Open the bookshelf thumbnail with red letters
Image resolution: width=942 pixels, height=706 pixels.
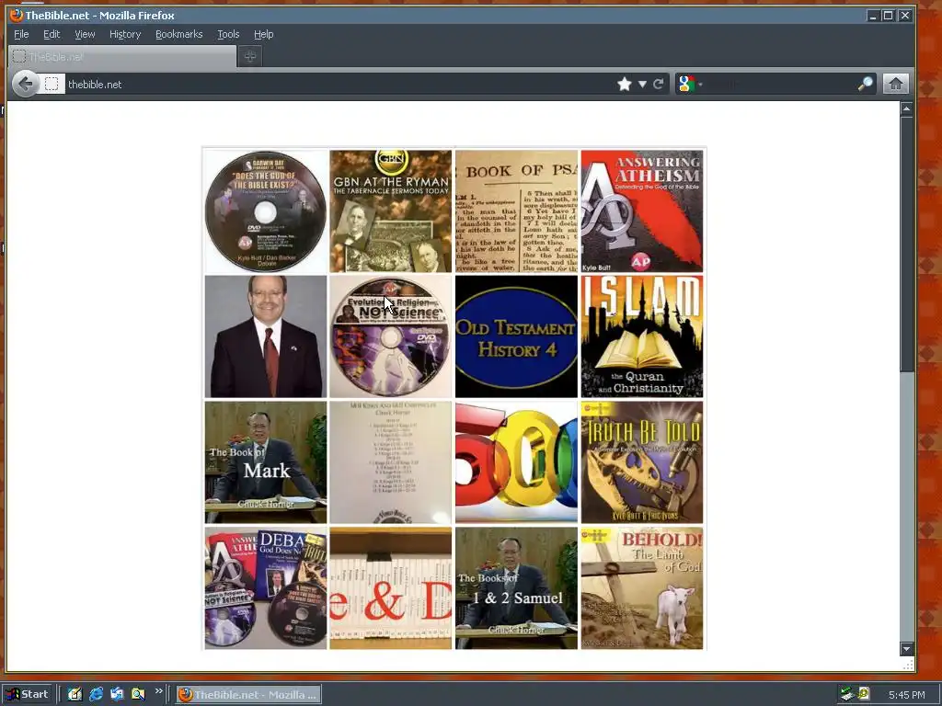tap(390, 588)
